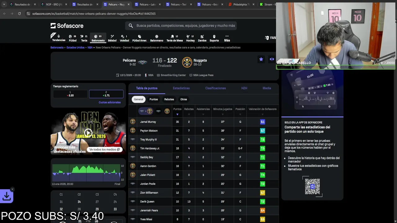
Task: Click the blue download icon bottom left
Action: [x=7, y=196]
